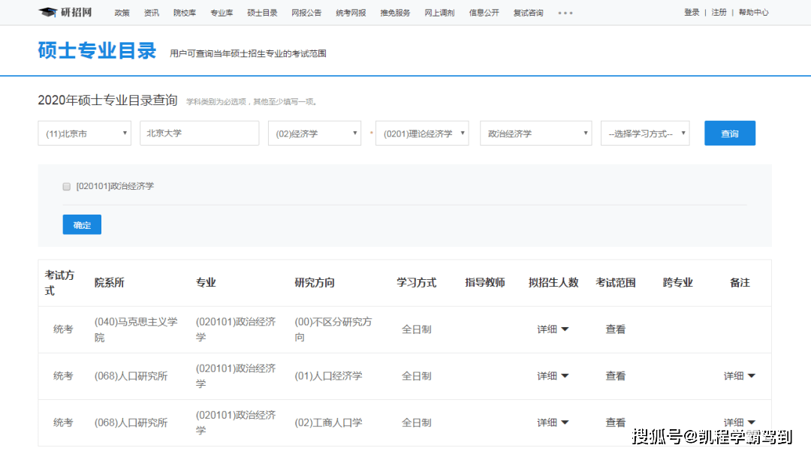Image resolution: width=811 pixels, height=454 pixels.
Task: Check the [020101]政治经济学 checkbox
Action: click(67, 186)
